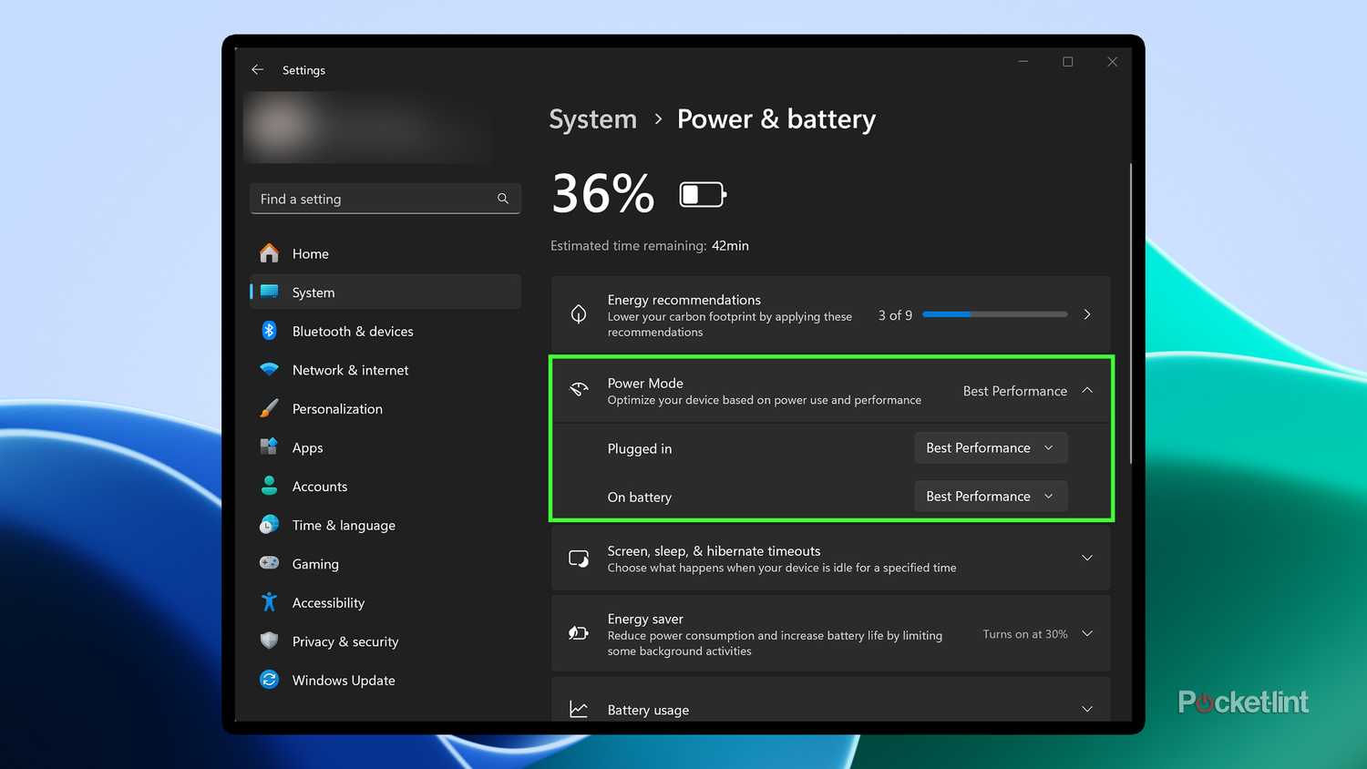Viewport: 1367px width, 769px height.
Task: Click the back arrow in Settings
Action: click(x=257, y=69)
